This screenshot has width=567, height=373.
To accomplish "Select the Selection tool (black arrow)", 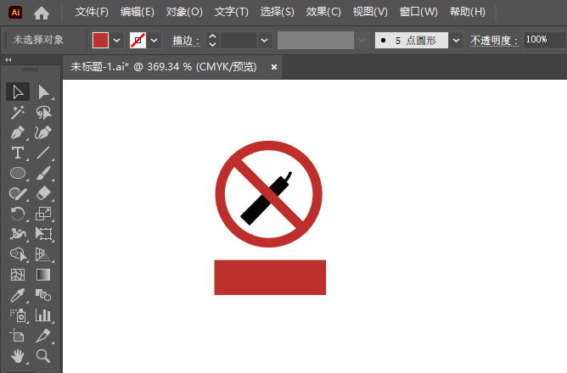I will point(18,92).
